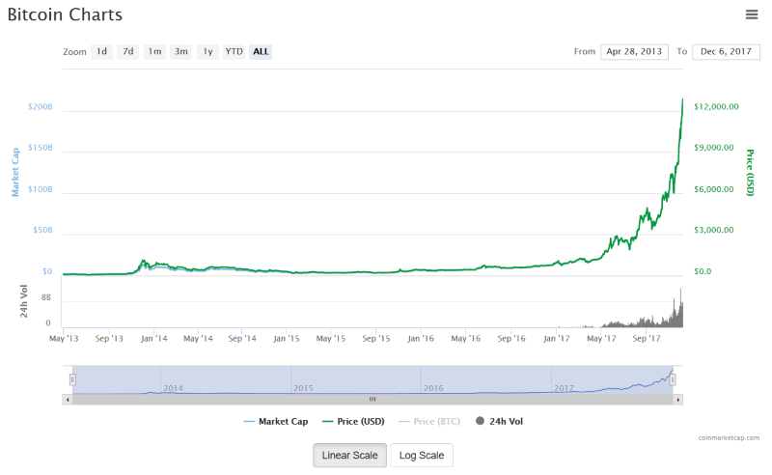This screenshot has width=772, height=475.
Task: Click the $3,000.00 price axis label
Action: (714, 230)
